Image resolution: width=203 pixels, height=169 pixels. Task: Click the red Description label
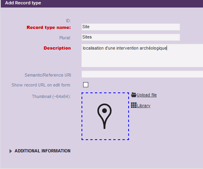pos(57,48)
